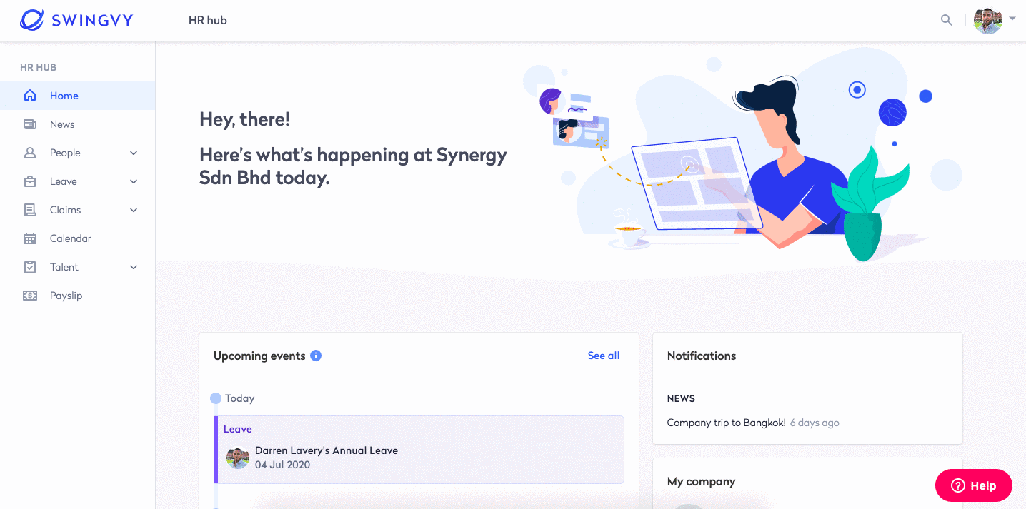Click See all upcoming events link
Screen dimensions: 1026x509
point(604,356)
